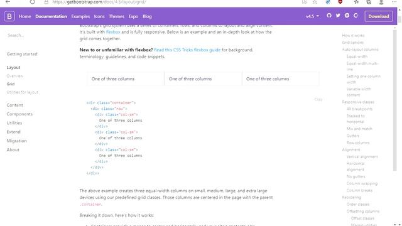Copy the code snippet with Copy button
Image resolution: width=402 pixels, height=226 pixels.
click(x=318, y=99)
